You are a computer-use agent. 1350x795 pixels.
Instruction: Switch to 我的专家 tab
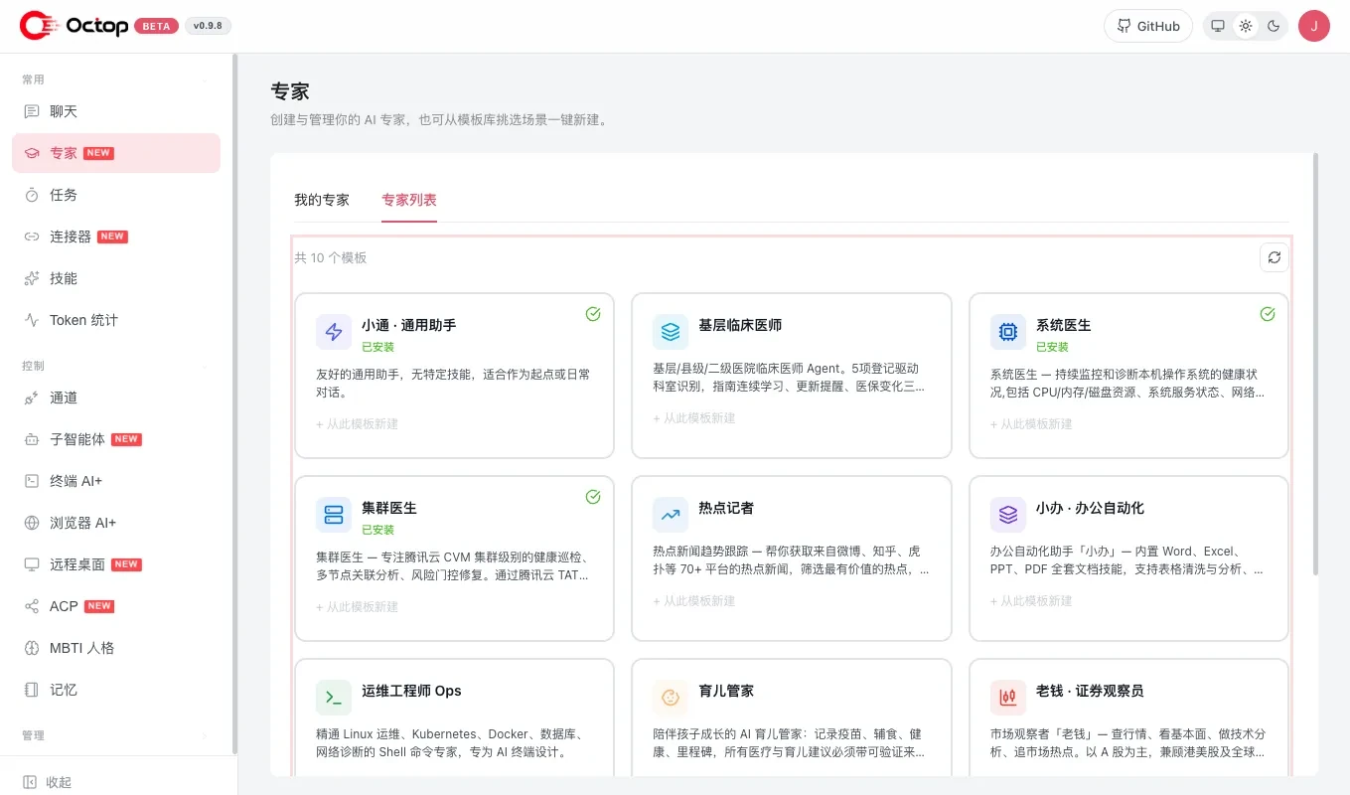(x=322, y=200)
